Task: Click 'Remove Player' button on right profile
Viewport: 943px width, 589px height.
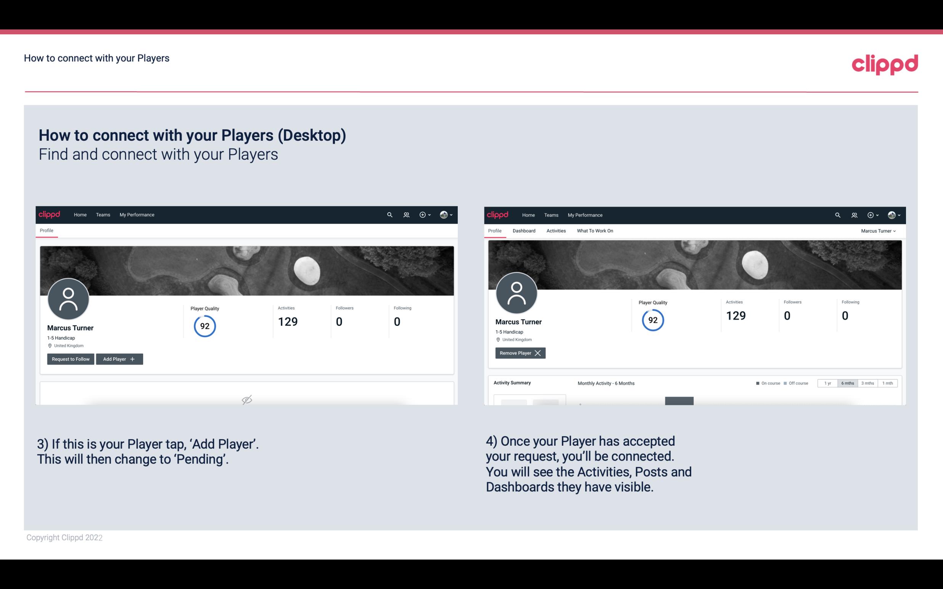Action: (x=519, y=353)
